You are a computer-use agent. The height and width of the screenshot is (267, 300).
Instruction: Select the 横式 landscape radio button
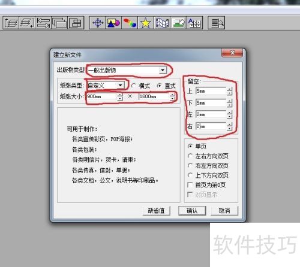[x=134, y=86]
